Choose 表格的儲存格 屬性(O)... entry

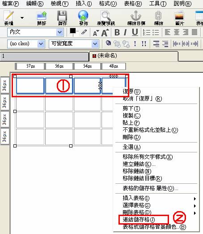pos(150,188)
